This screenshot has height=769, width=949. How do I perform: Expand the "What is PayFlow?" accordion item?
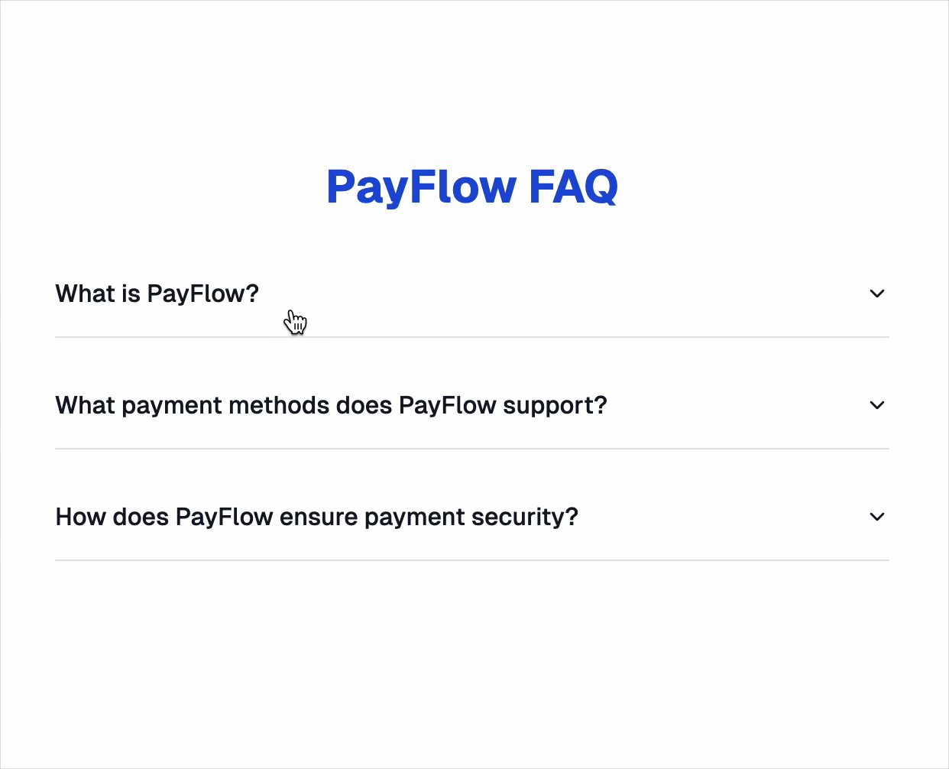click(472, 294)
